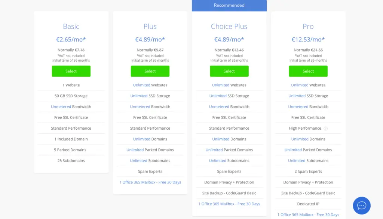
Task: Click Unlimited Parked Domains in Pro plan
Action: point(308,149)
